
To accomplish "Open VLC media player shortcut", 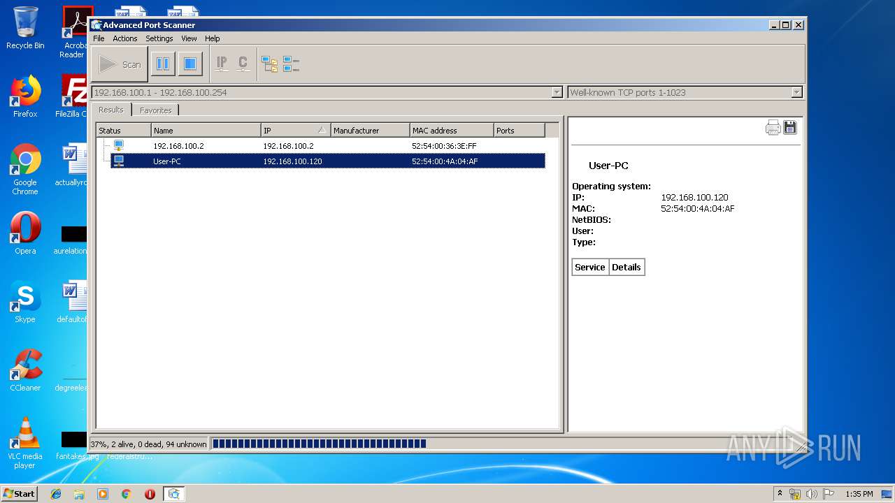I will click(x=25, y=443).
